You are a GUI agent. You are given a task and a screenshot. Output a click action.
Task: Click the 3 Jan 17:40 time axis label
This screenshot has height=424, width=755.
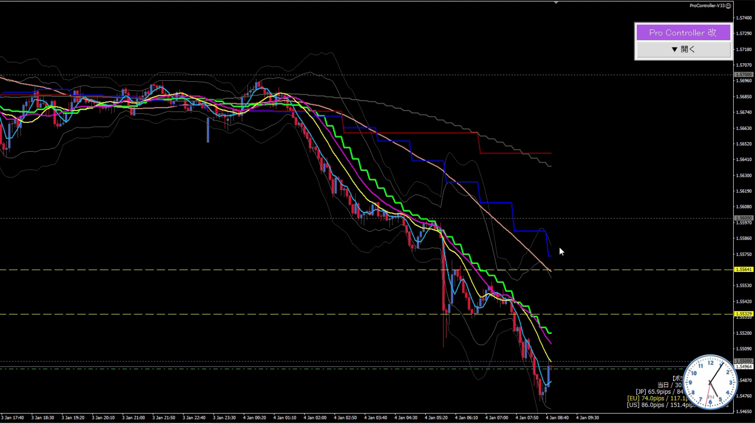tap(12, 418)
